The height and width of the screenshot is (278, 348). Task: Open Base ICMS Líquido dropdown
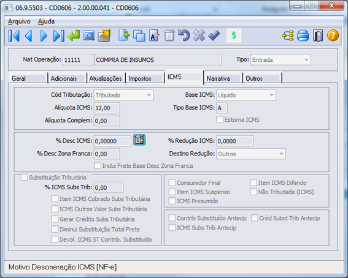[x=246, y=95]
